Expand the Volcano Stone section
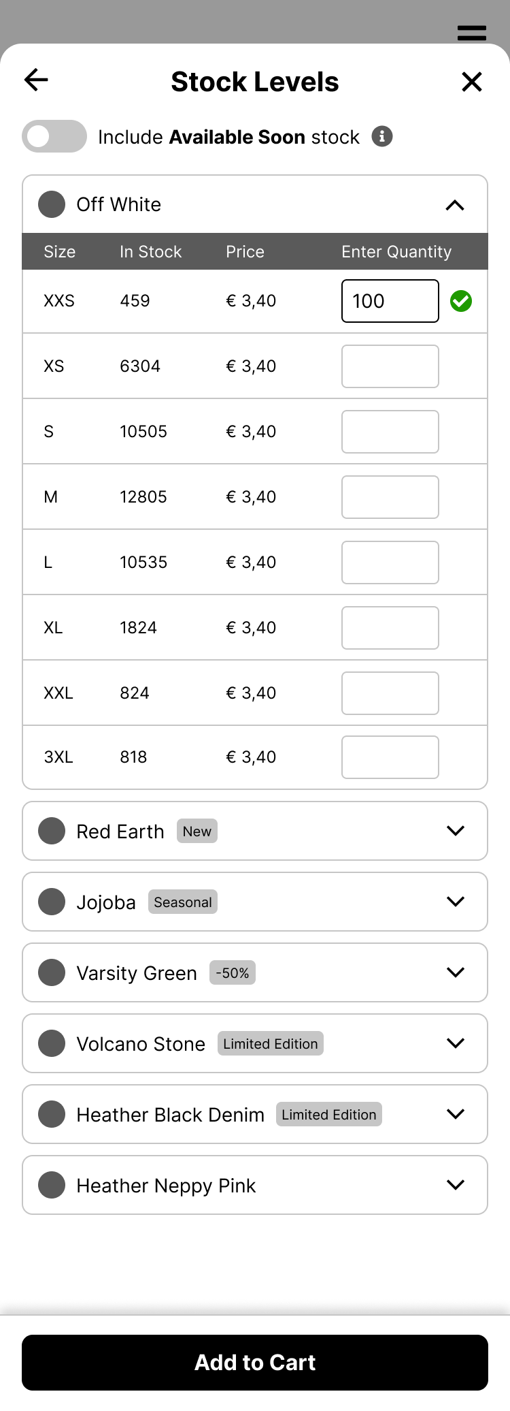 tap(455, 1043)
